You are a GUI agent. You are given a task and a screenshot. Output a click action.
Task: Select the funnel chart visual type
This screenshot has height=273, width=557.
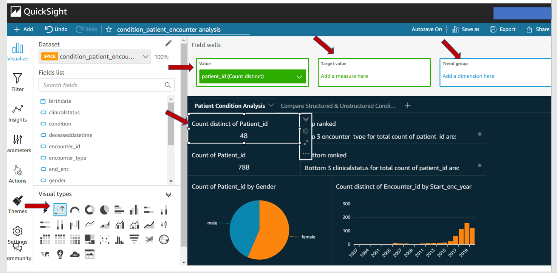pyautogui.click(x=134, y=239)
